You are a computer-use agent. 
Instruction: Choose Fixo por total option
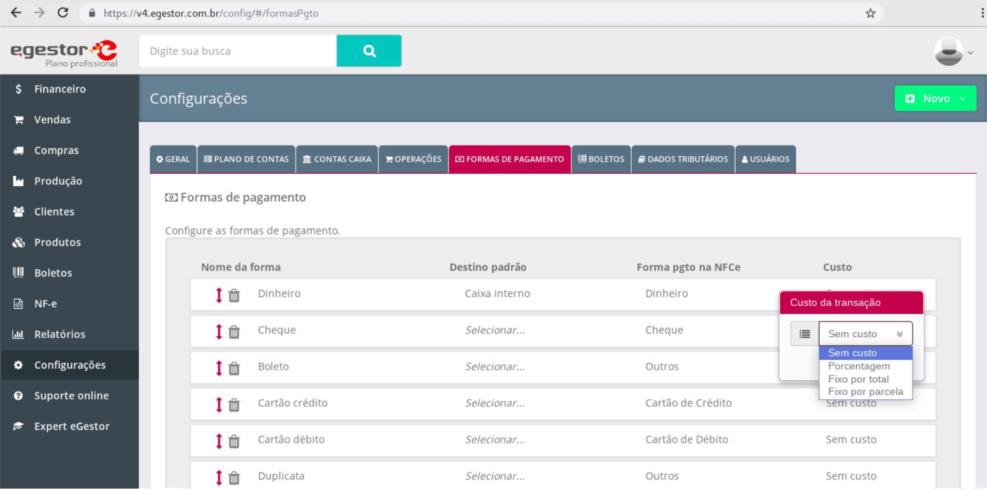865,379
